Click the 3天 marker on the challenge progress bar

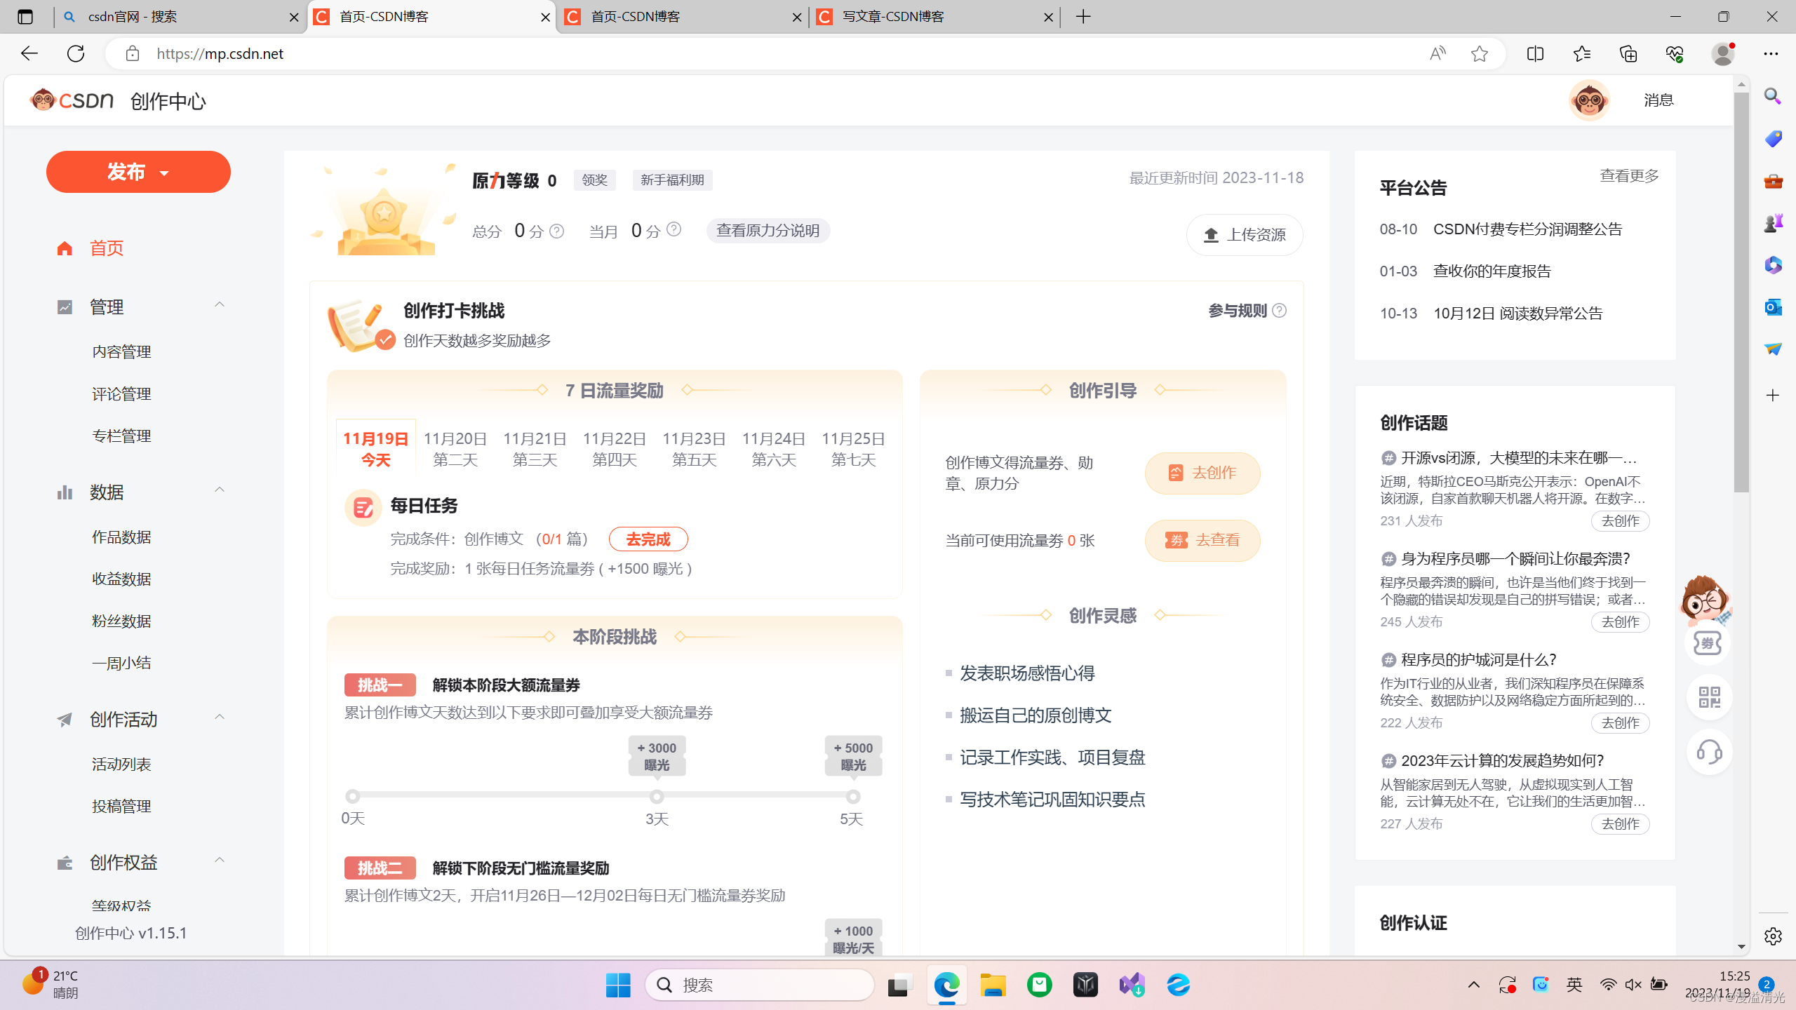click(x=657, y=797)
